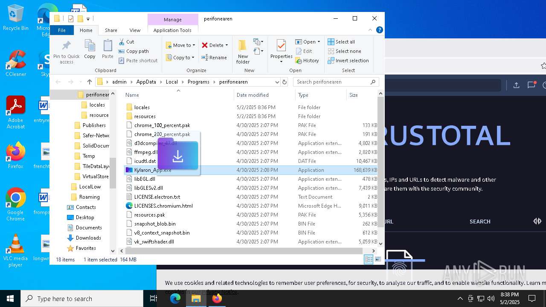The height and width of the screenshot is (307, 546).
Task: Open the CCleaner desktop icon
Action: pyautogui.click(x=16, y=64)
